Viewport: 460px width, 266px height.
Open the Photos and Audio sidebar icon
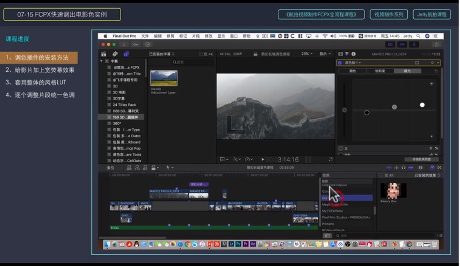(x=115, y=54)
